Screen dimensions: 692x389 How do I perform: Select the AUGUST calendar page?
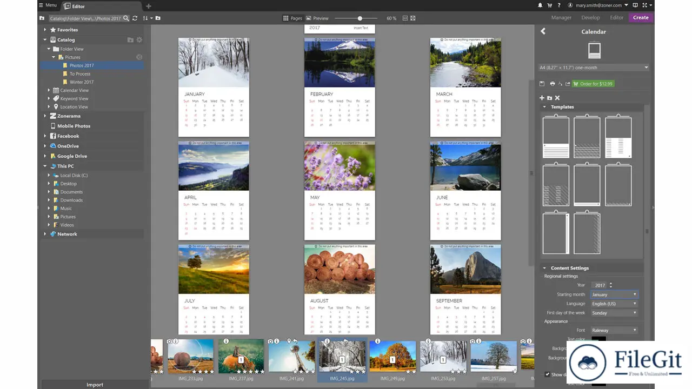tap(340, 290)
